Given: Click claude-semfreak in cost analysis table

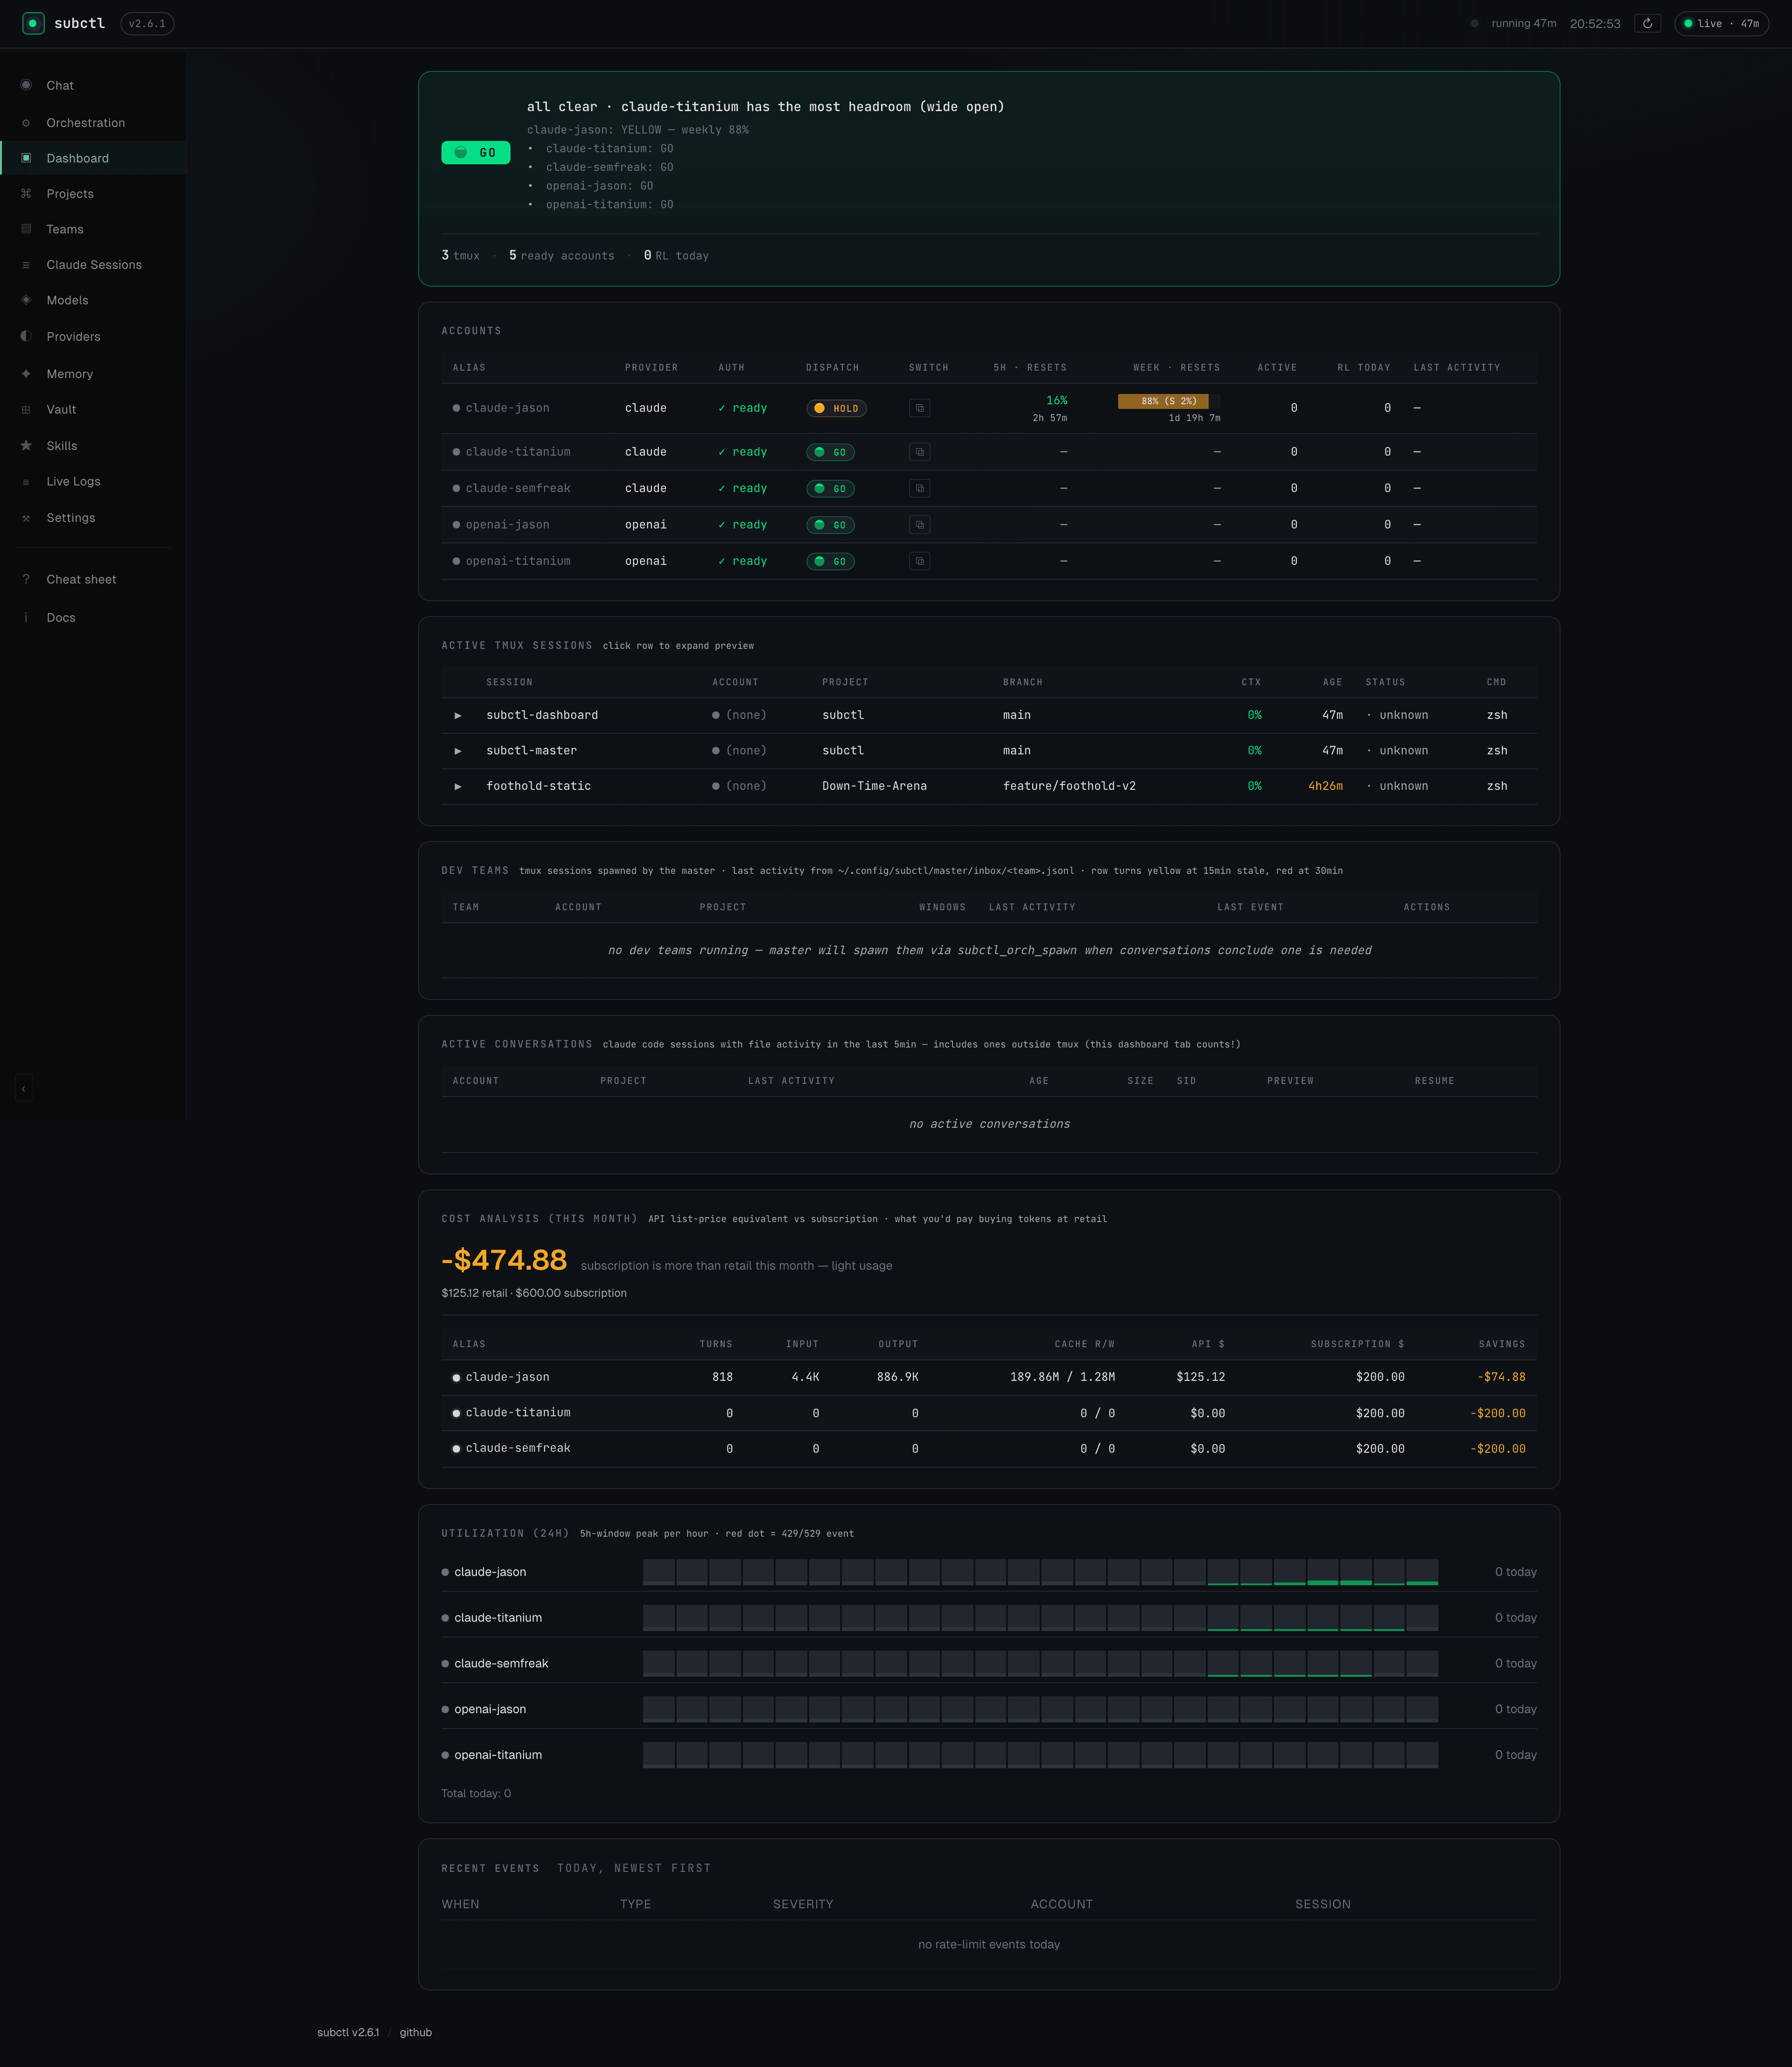Looking at the screenshot, I should 517,1448.
